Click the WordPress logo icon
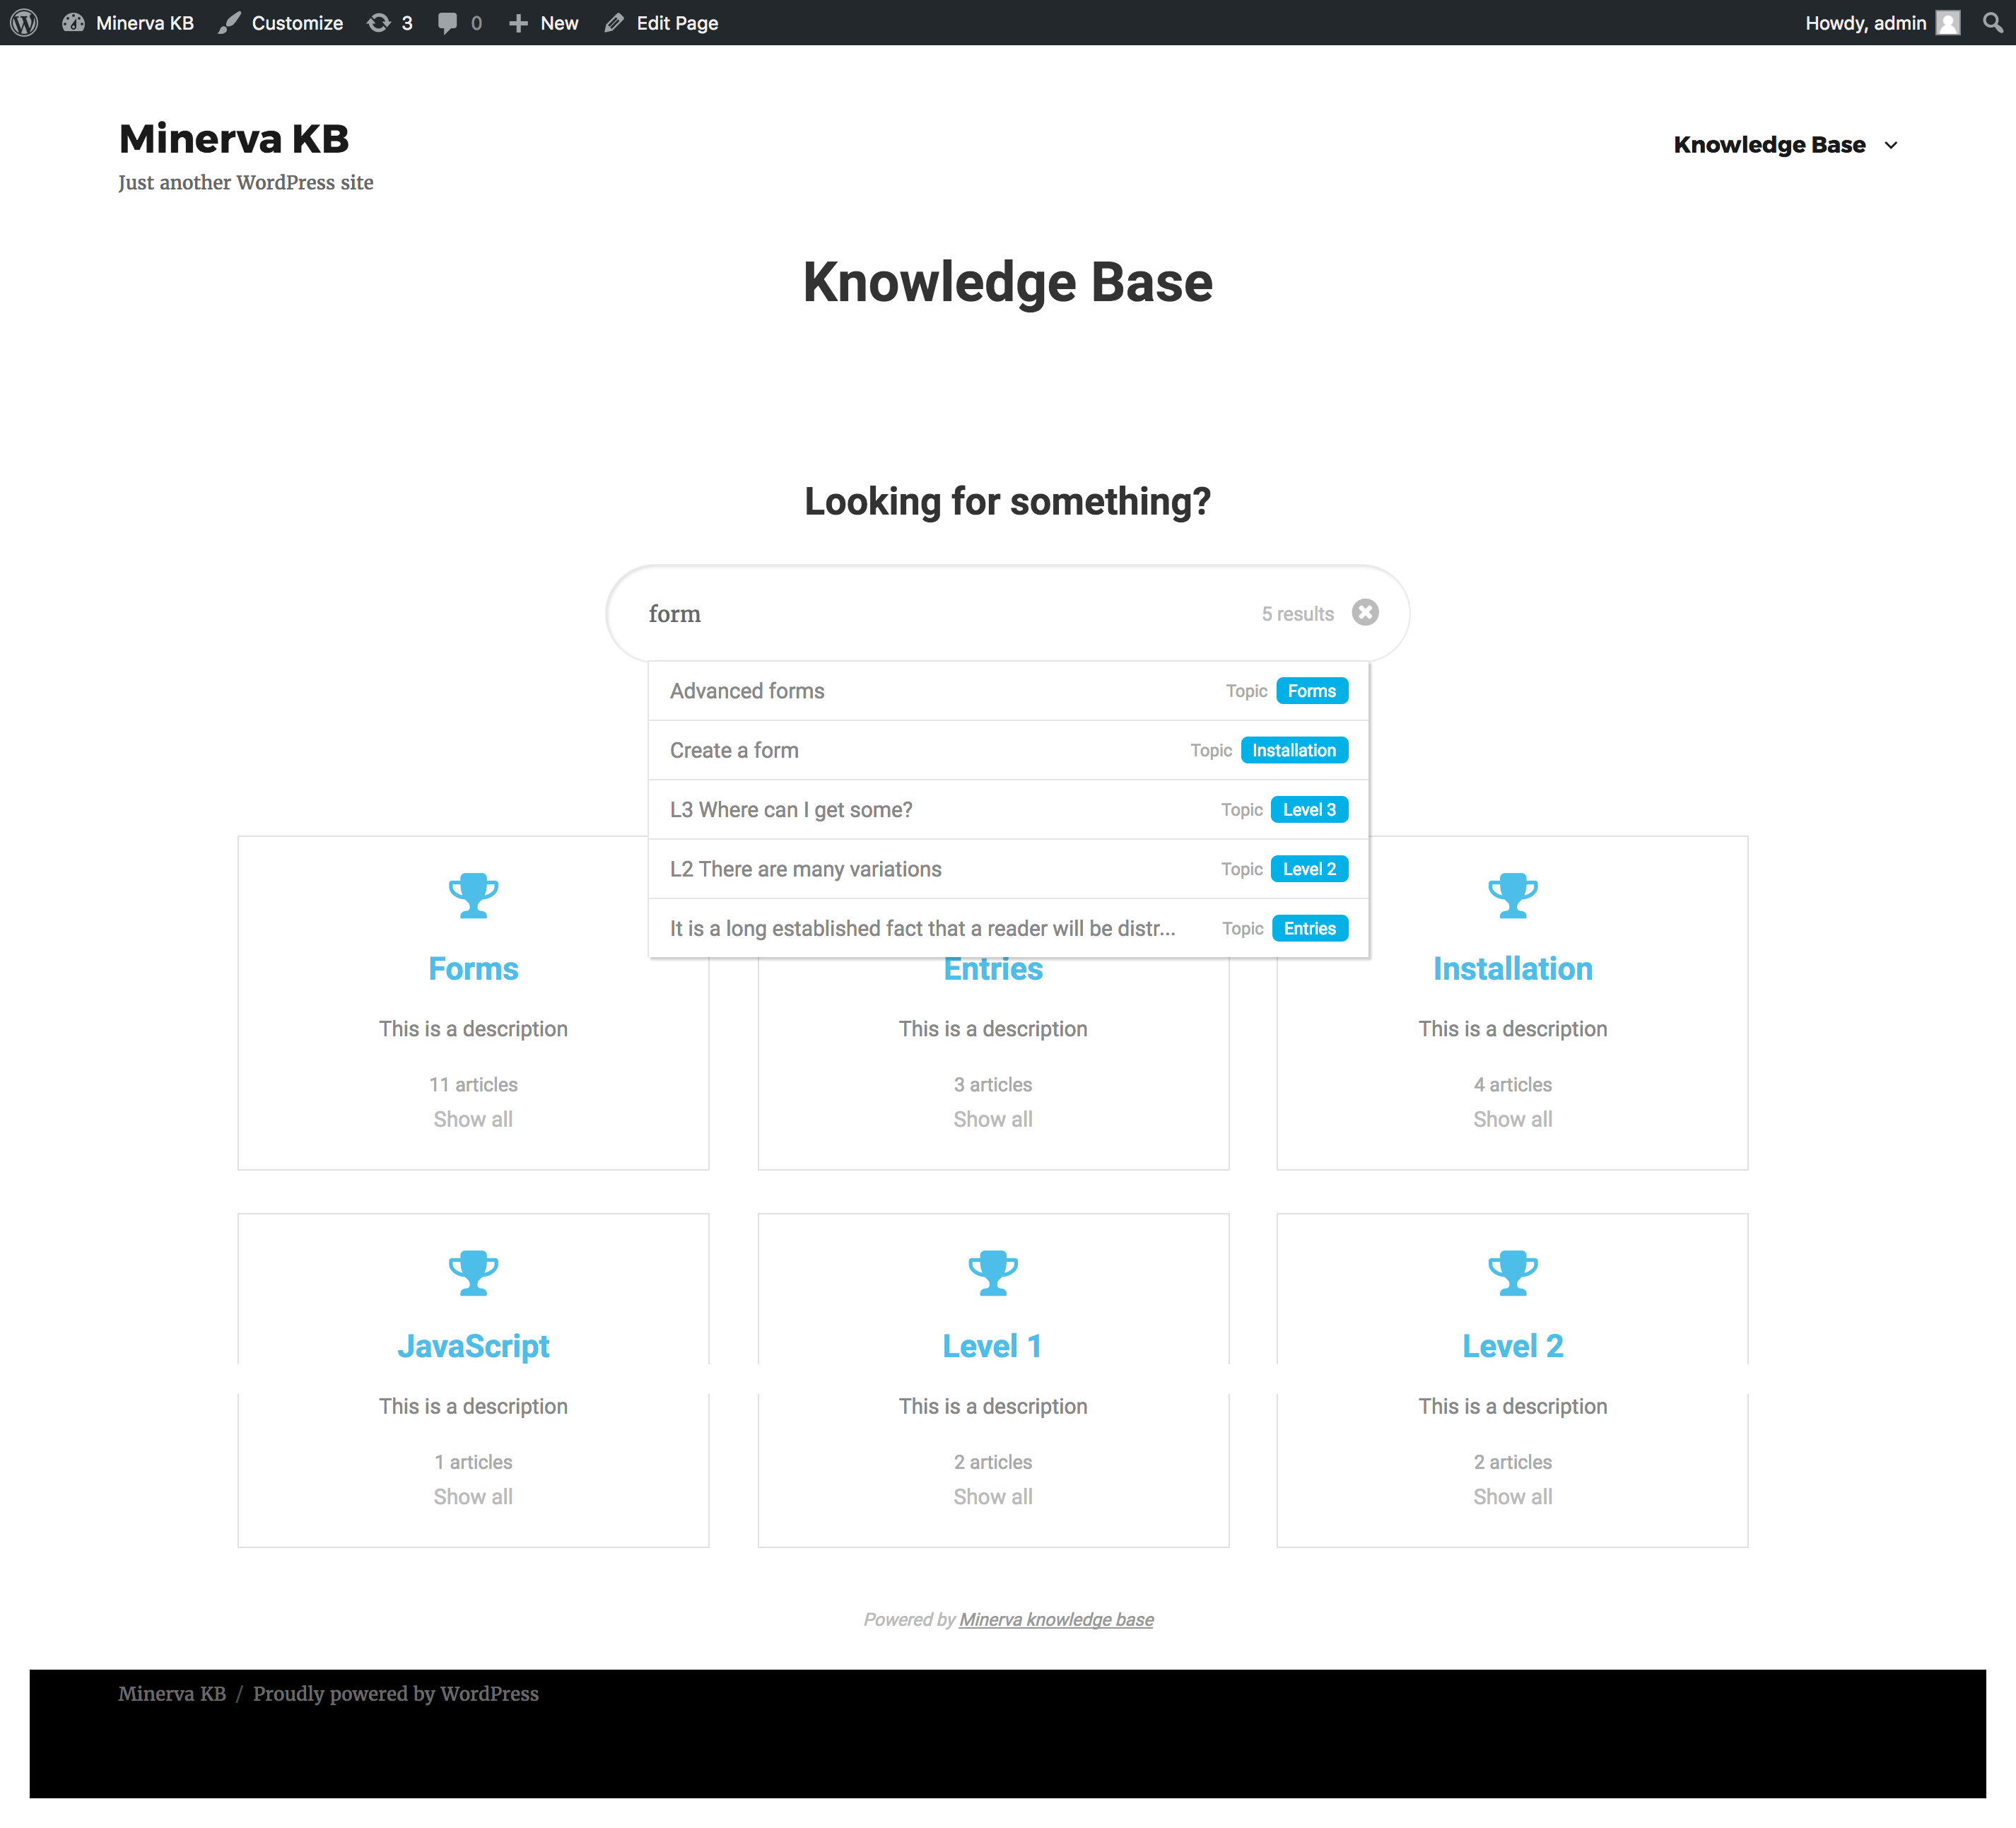The width and height of the screenshot is (2016, 1828). click(24, 22)
